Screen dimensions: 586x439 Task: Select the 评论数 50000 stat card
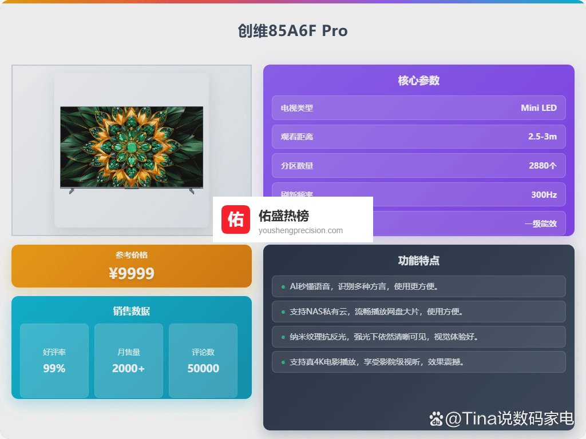[203, 361]
